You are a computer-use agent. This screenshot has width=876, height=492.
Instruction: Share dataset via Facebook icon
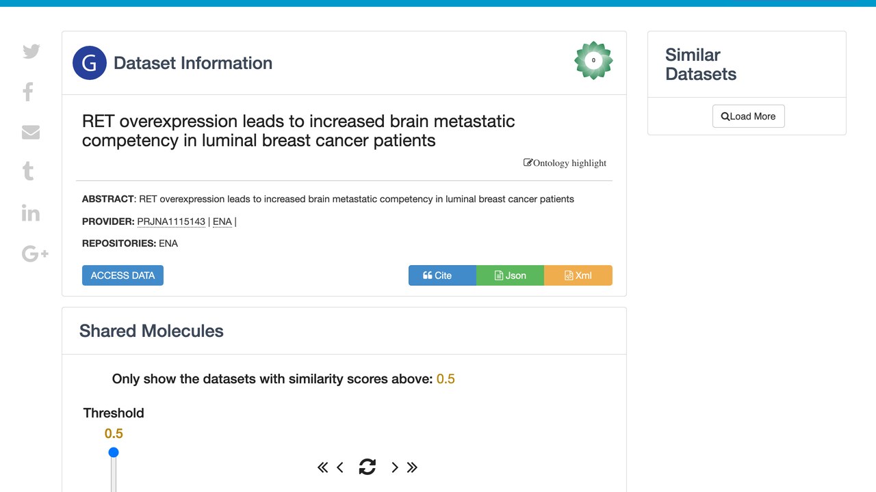28,92
